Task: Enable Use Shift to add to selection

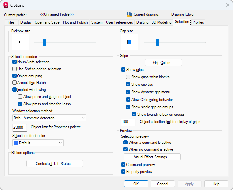Action: coord(15,69)
